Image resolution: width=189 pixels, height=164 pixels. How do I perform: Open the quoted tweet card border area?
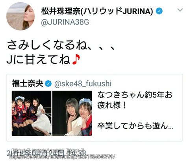click(94, 108)
